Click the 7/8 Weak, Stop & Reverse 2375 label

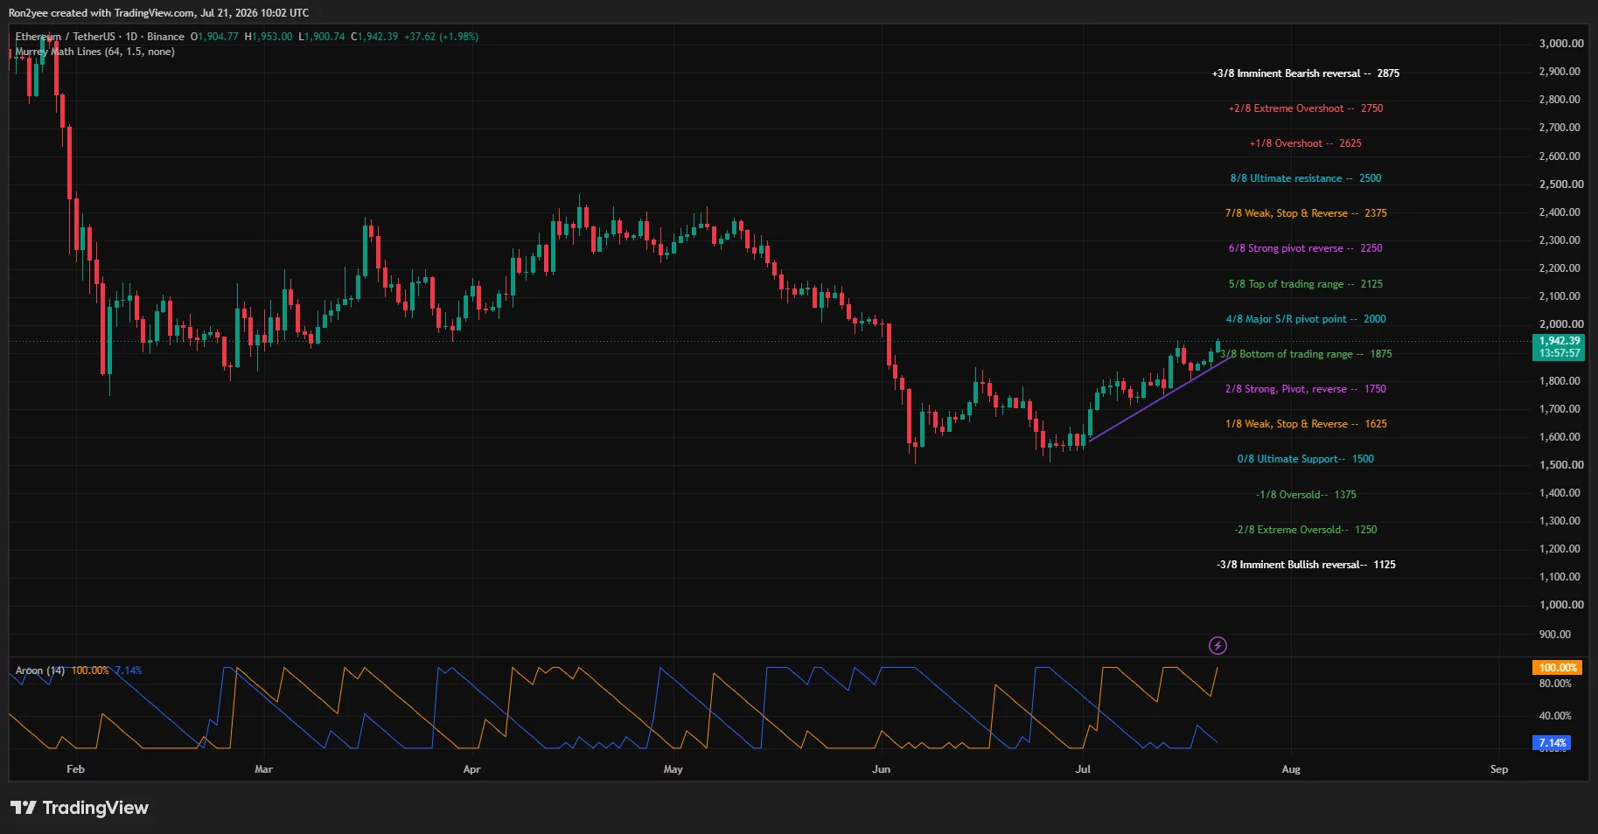pyautogui.click(x=1306, y=213)
